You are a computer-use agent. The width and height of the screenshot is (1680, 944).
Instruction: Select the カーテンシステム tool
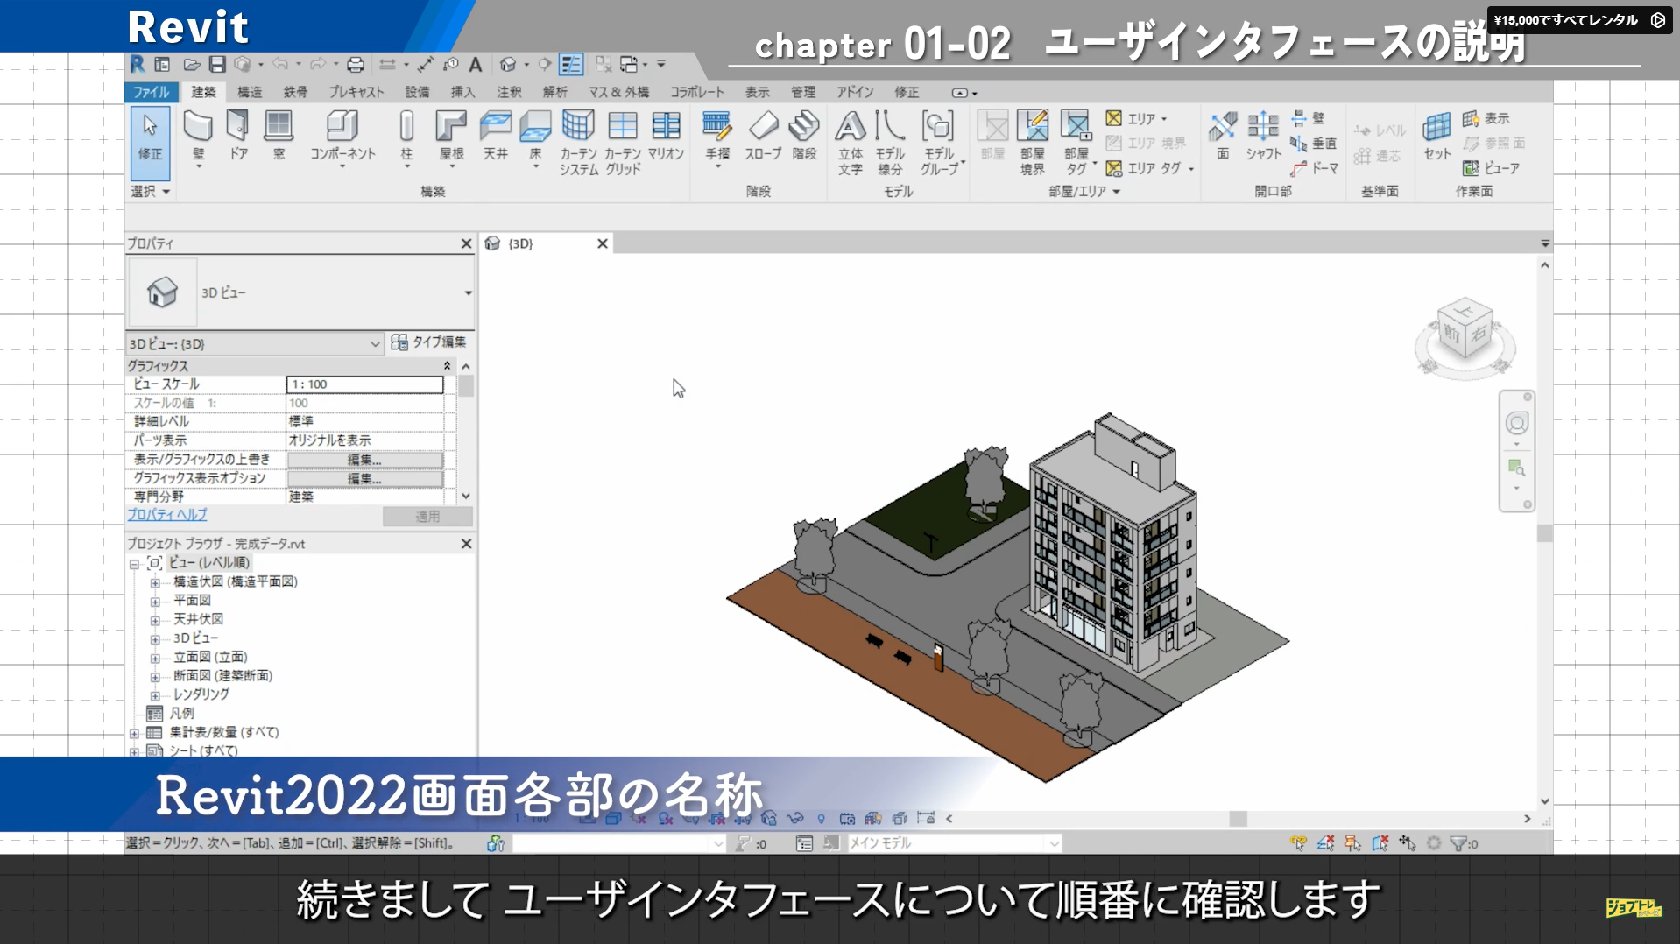[578, 143]
